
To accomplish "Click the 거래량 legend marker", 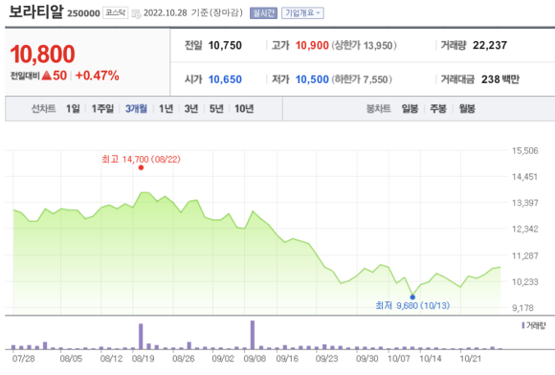I will coord(523,325).
